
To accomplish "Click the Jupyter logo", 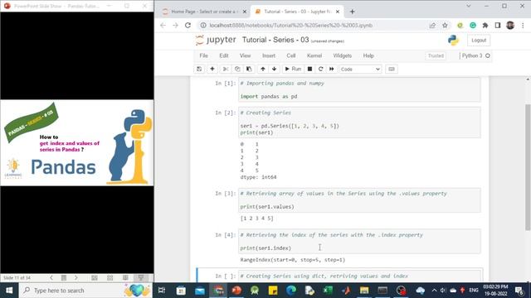I will (216, 40).
